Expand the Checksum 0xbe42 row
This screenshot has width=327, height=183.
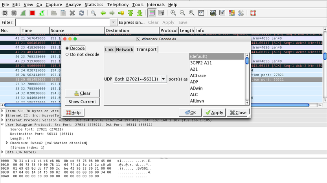(7, 143)
